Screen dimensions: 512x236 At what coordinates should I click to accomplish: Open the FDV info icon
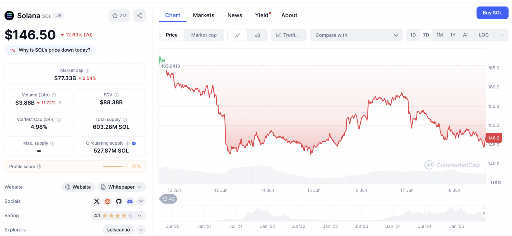tap(117, 95)
